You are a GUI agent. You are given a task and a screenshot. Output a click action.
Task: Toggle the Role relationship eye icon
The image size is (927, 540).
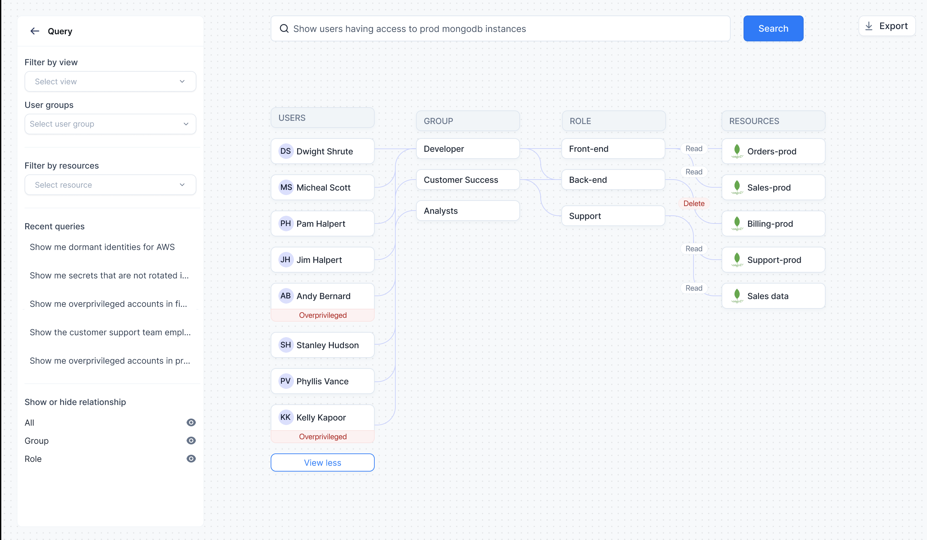click(x=191, y=458)
